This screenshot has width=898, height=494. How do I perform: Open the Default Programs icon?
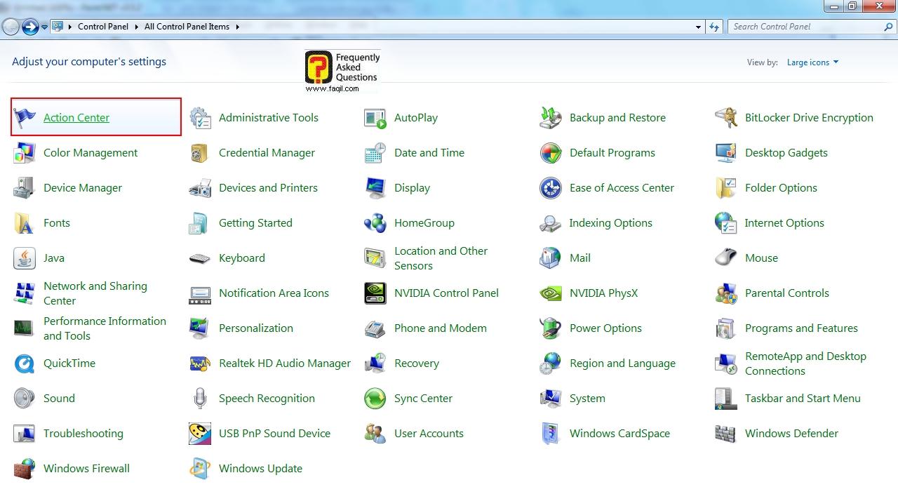point(551,153)
